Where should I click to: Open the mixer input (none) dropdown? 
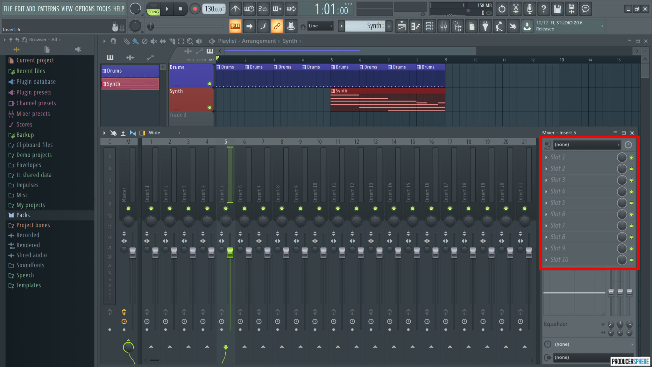click(x=587, y=145)
